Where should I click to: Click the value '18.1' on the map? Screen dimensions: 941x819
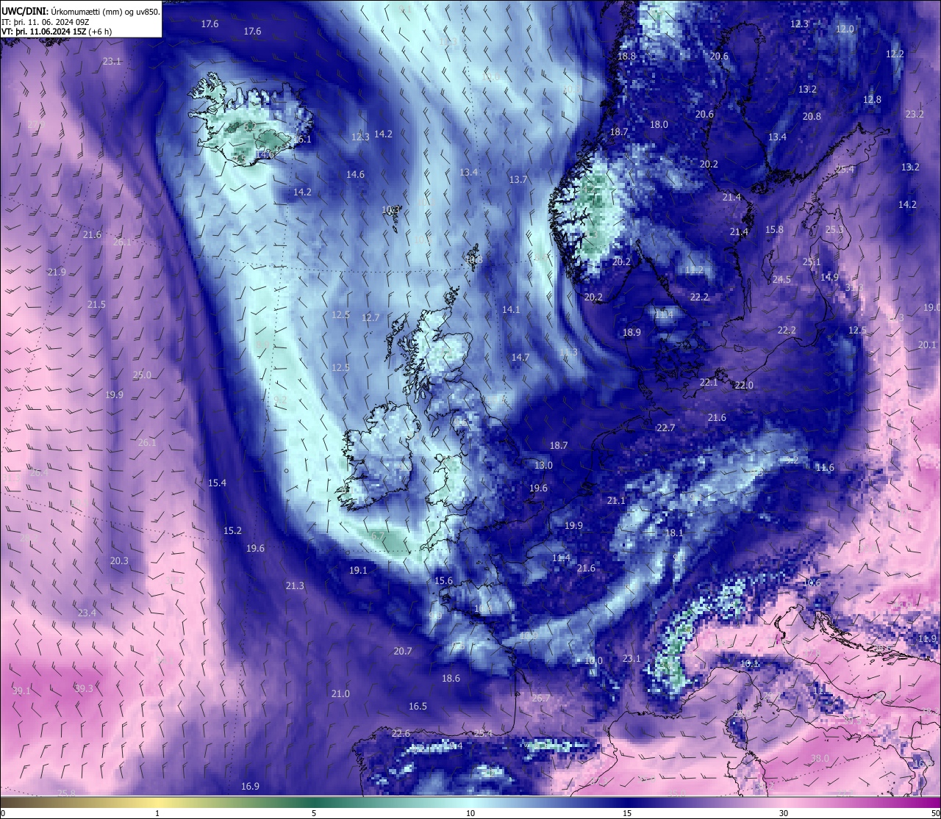[x=674, y=533]
